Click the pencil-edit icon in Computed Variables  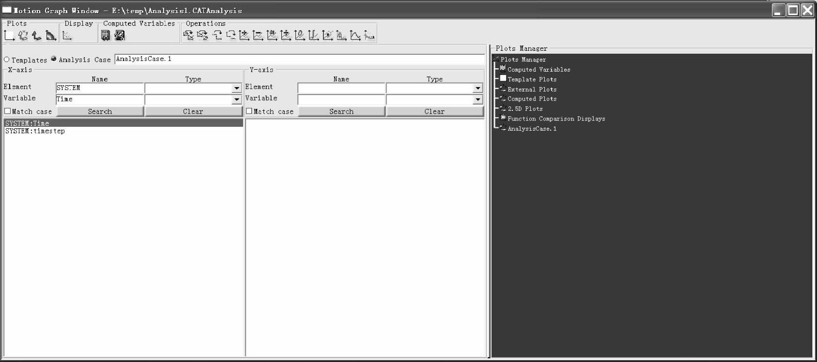pyautogui.click(x=120, y=35)
